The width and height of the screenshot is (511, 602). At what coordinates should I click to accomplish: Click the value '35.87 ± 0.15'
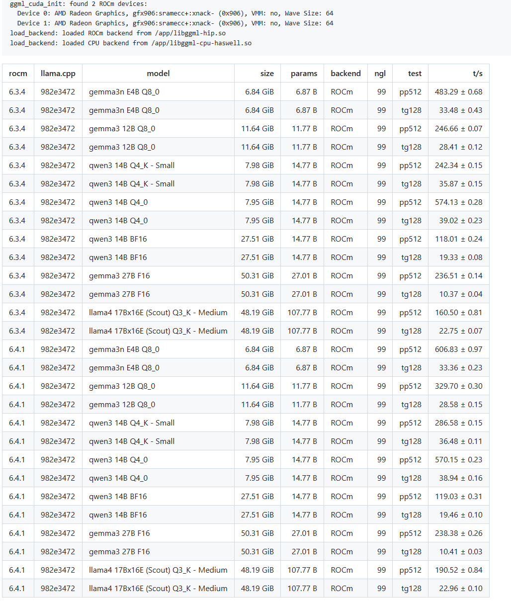pos(460,184)
